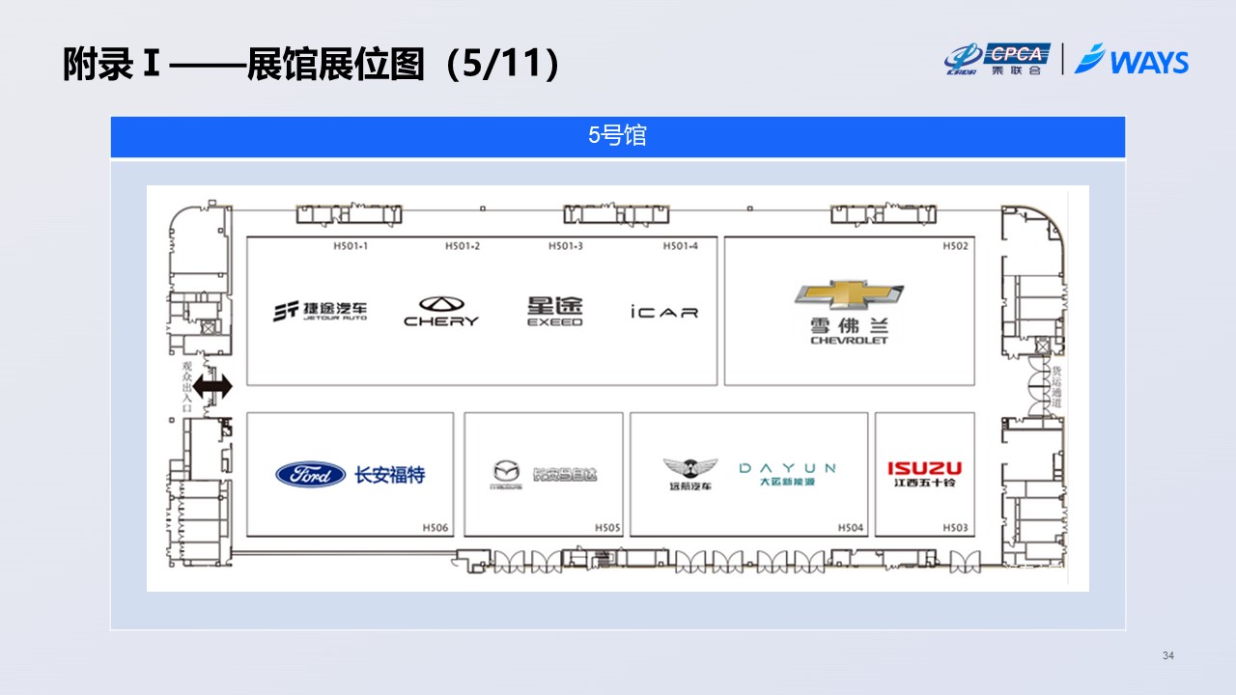Select the 5号馆 header bar
This screenshot has width=1236, height=695.
(618, 136)
